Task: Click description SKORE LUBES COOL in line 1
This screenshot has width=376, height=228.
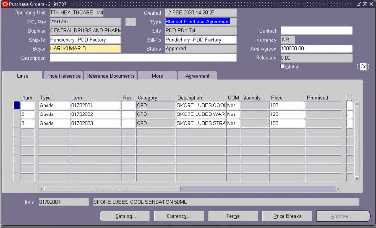Action: 201,105
